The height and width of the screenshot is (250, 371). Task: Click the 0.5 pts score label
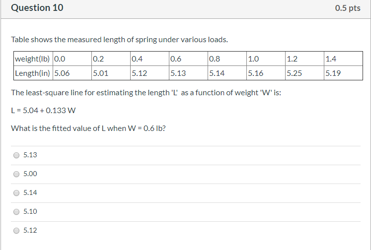coord(348,8)
